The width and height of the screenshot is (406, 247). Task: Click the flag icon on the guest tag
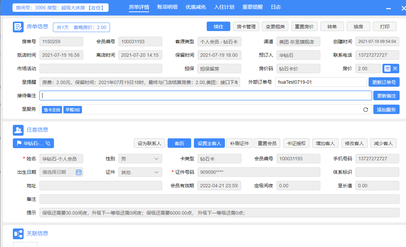(x=19, y=143)
